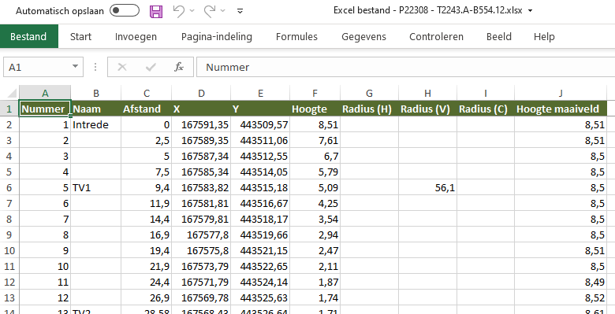Select the cell with Y value 443522,65

point(260,266)
